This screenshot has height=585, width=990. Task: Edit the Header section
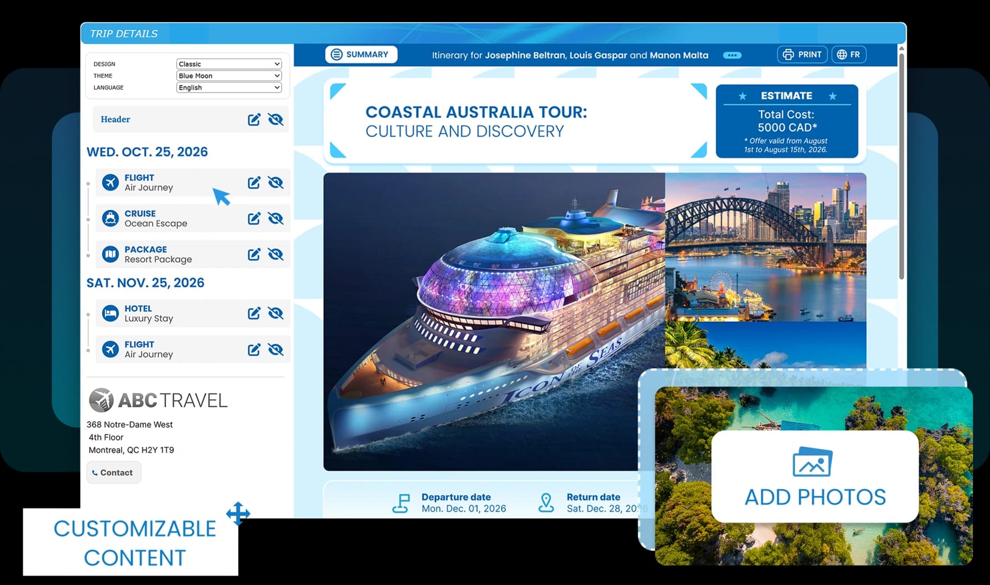click(254, 119)
